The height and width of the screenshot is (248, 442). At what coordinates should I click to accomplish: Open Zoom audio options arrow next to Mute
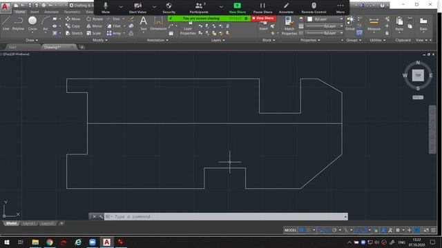coord(121,6)
